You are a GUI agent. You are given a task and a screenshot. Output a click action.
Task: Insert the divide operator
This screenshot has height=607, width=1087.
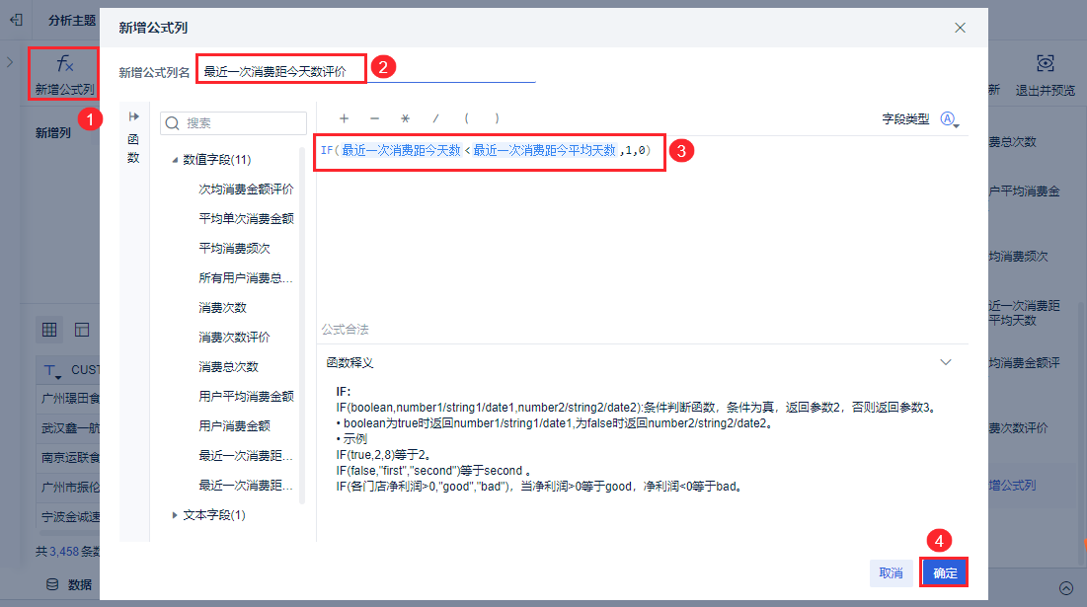tap(435, 118)
